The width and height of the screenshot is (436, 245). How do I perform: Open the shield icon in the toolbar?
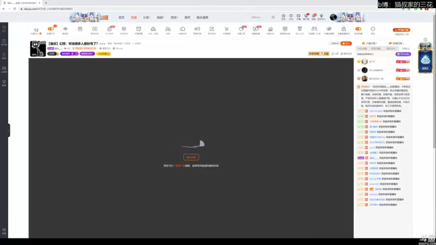click(285, 29)
